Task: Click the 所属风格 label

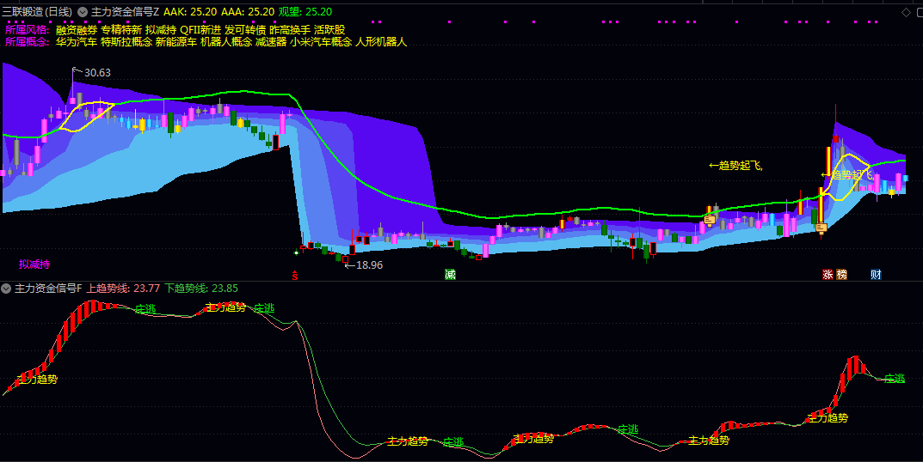Action: (27, 29)
